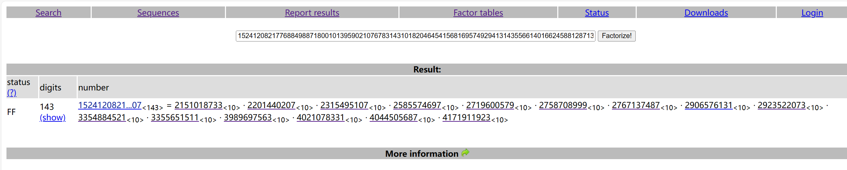
Task: Open factor 2906576131 link
Action: [709, 105]
